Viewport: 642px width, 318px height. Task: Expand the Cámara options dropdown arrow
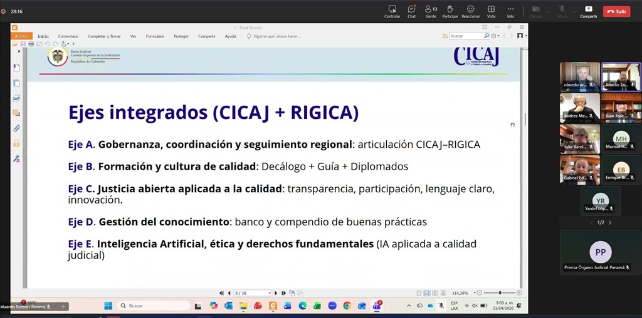[x=548, y=11]
